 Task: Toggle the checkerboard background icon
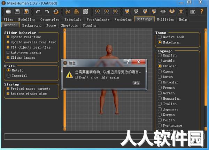pos(86,12)
